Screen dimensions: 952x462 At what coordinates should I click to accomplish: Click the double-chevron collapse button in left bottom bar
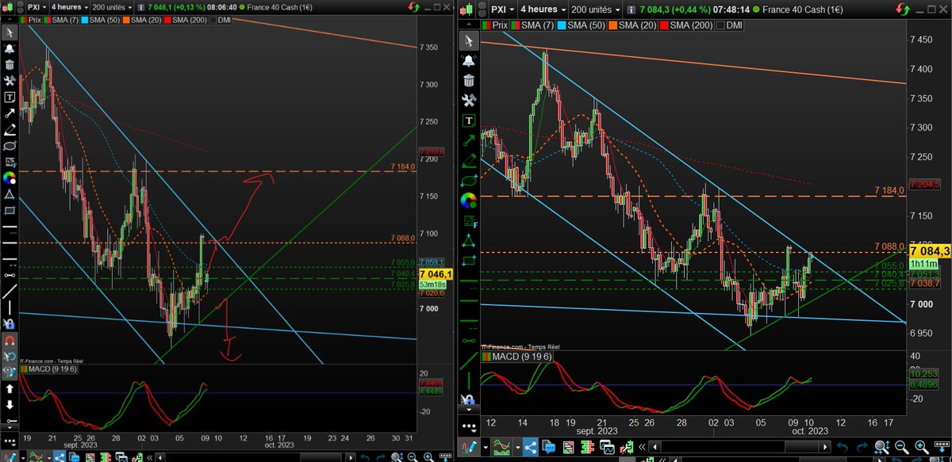pos(149,457)
